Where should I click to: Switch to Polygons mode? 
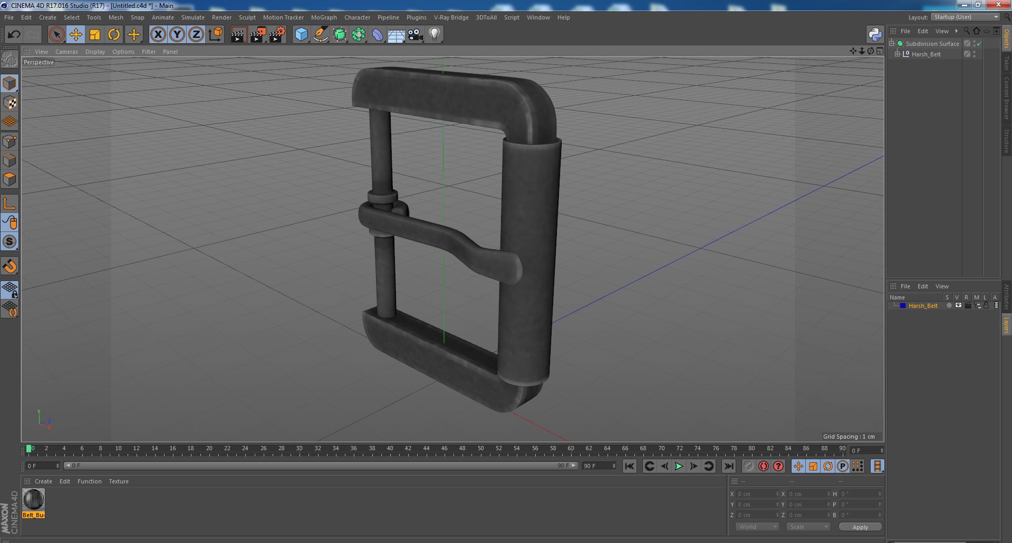(x=9, y=179)
